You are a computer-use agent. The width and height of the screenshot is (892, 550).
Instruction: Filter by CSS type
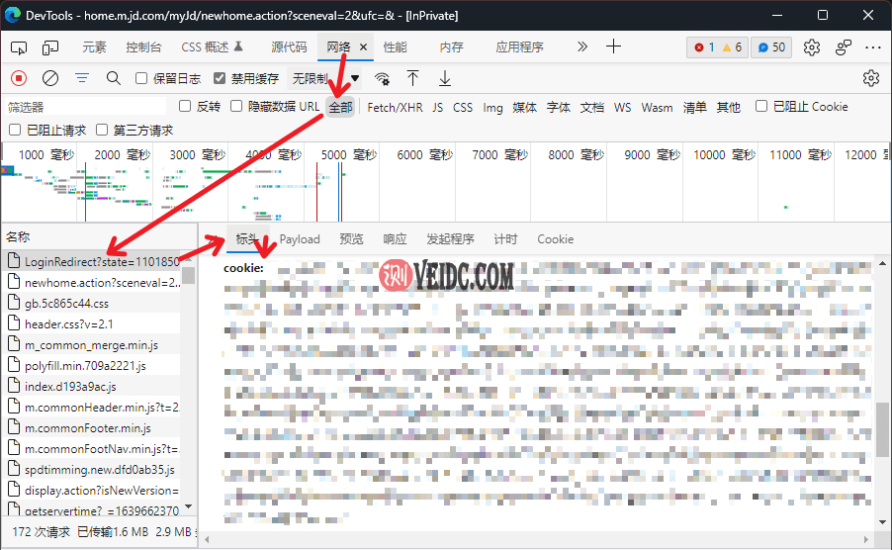coord(463,107)
